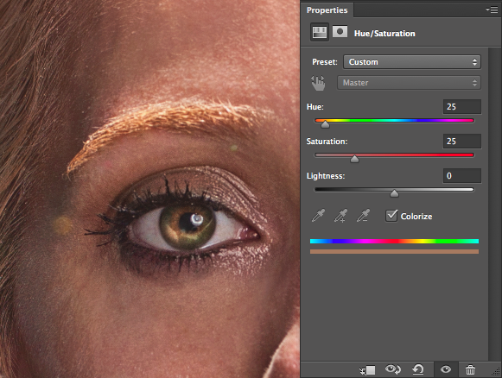Switch to the Properties tab
502x378 pixels.
tap(327, 10)
